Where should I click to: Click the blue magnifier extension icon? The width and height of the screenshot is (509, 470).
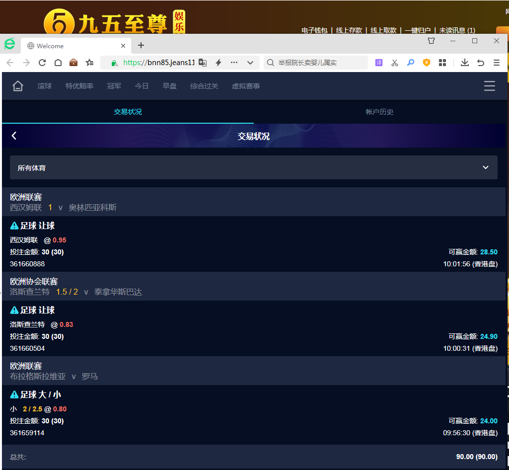(411, 63)
